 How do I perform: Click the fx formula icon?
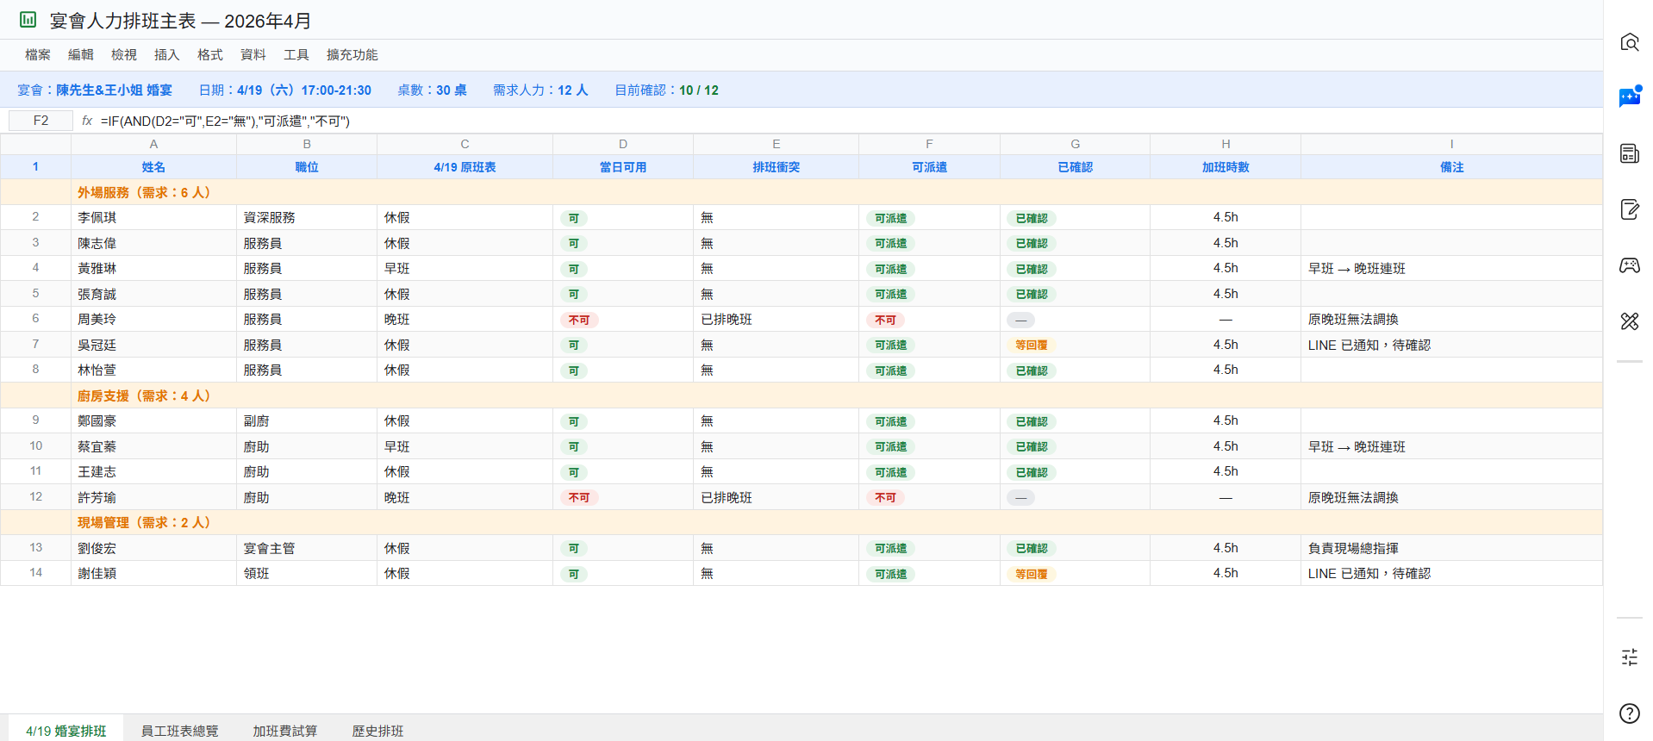coord(87,121)
